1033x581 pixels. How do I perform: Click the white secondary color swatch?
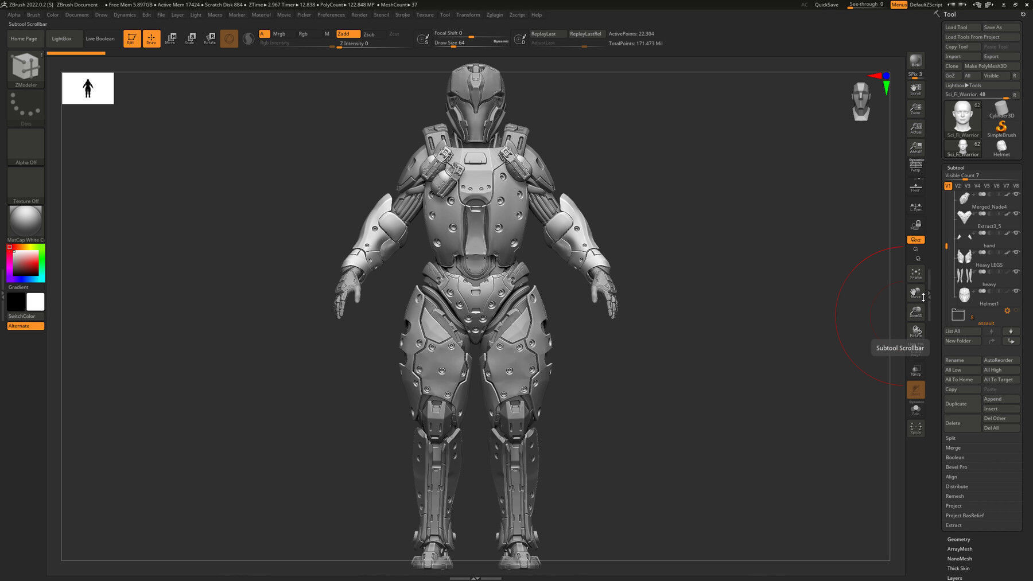coord(35,302)
